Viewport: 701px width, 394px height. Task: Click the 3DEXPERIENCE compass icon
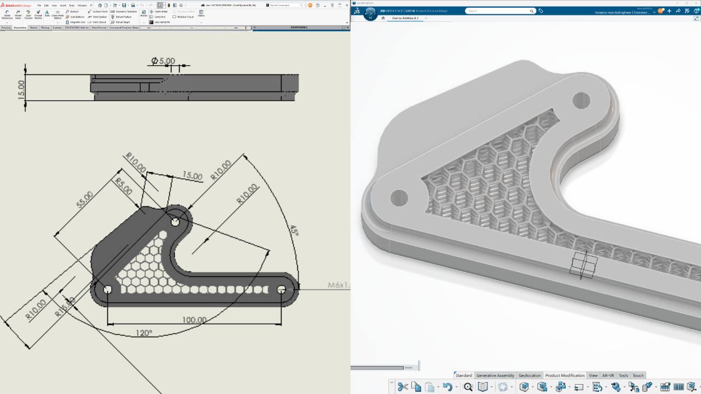pos(371,13)
